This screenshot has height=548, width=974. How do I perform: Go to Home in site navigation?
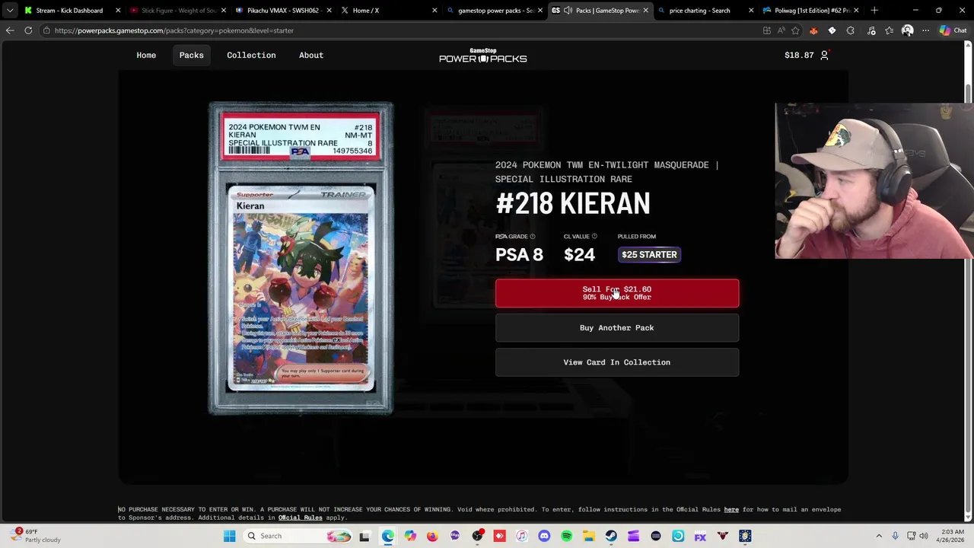(x=146, y=55)
